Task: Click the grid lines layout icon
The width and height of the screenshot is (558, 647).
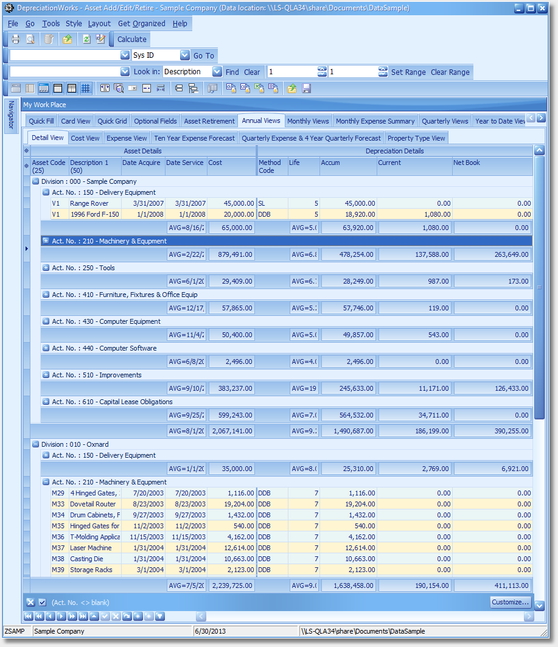Action: [85, 88]
